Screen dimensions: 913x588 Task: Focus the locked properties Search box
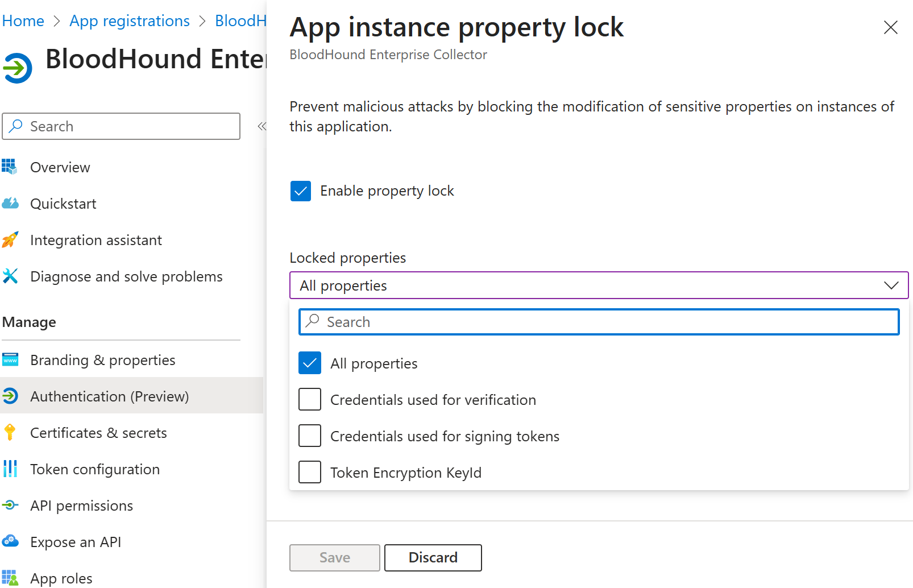coord(599,322)
